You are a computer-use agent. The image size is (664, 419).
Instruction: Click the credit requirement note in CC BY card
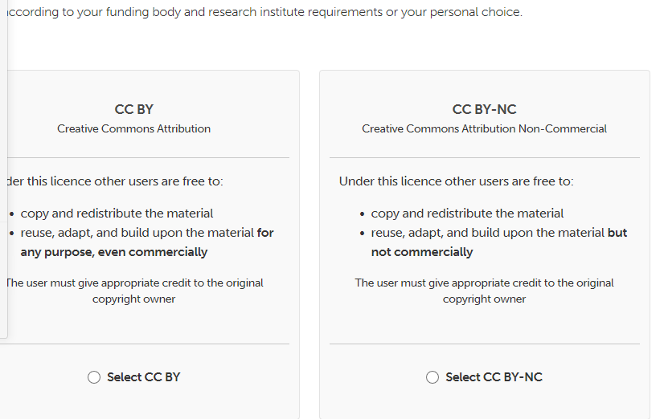click(x=133, y=291)
